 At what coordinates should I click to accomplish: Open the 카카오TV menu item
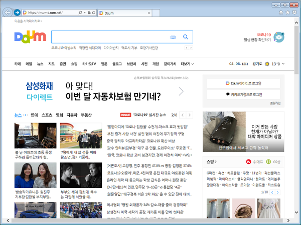[89, 64]
